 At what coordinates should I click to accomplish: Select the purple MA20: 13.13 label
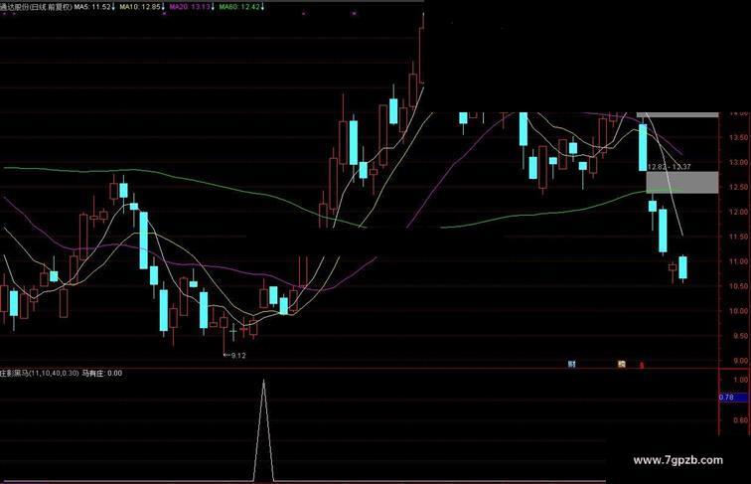point(190,7)
